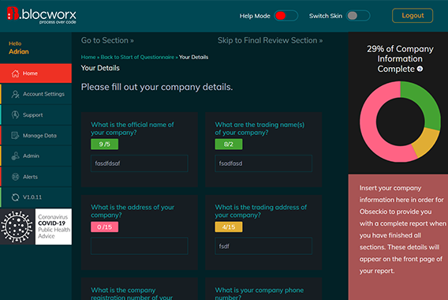
Task: Click the official company name field
Action: pos(140,163)
